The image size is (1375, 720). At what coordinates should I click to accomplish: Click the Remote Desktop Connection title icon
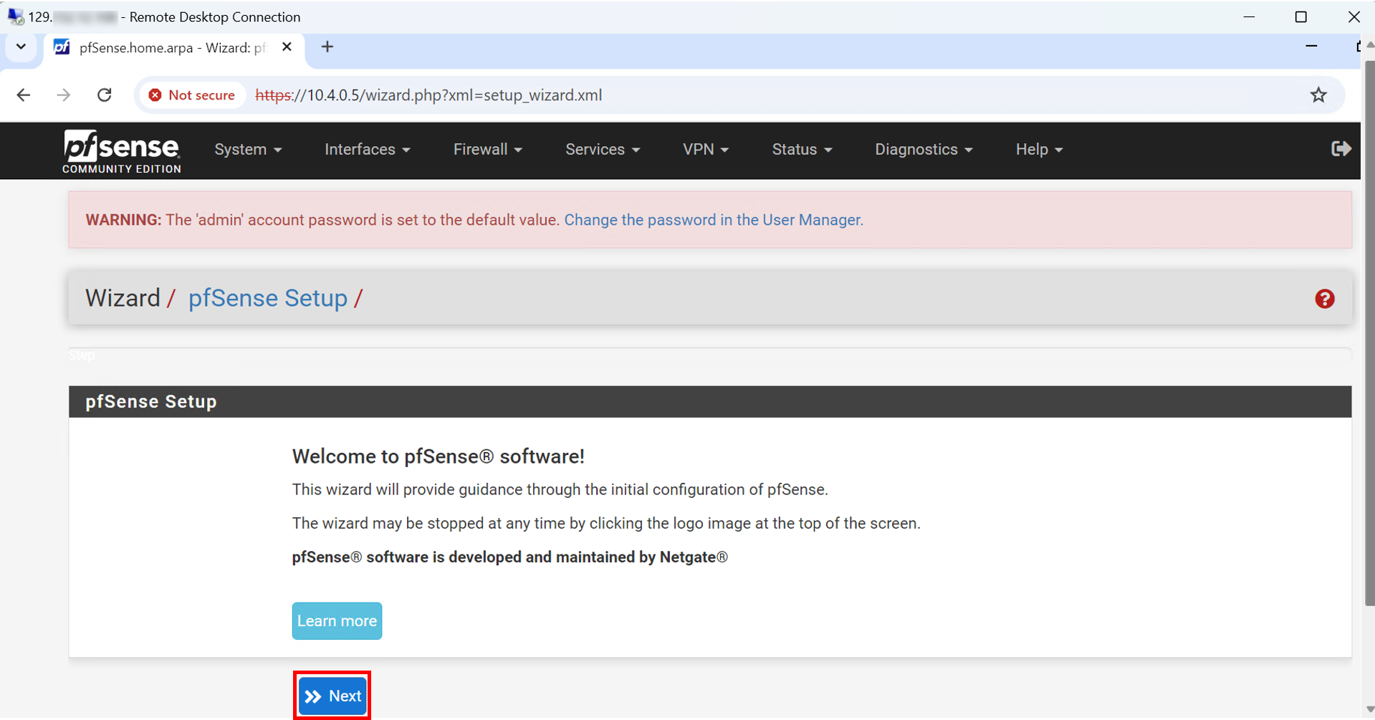(15, 16)
